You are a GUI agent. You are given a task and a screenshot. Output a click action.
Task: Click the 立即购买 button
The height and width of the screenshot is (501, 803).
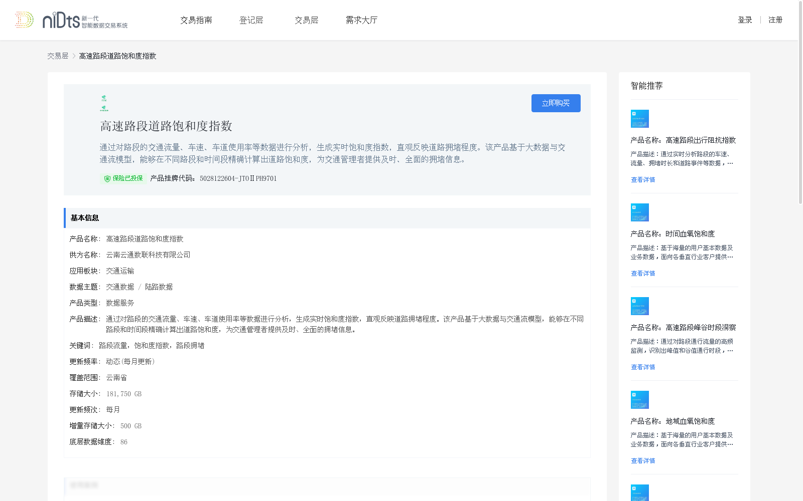[556, 103]
